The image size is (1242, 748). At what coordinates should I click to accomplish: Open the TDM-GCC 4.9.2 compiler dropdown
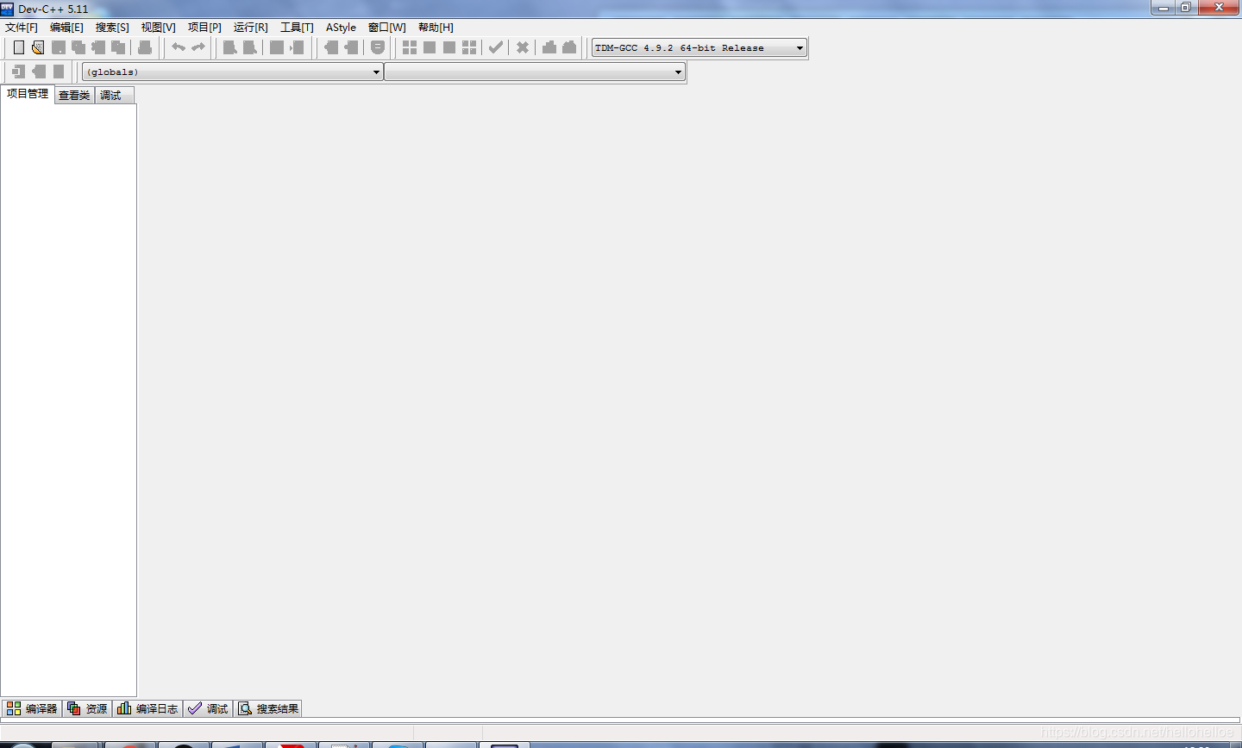pyautogui.click(x=699, y=48)
